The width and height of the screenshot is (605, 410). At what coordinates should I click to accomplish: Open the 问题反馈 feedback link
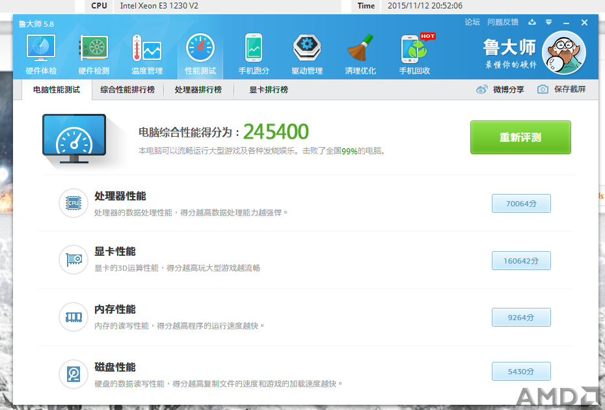coord(503,22)
